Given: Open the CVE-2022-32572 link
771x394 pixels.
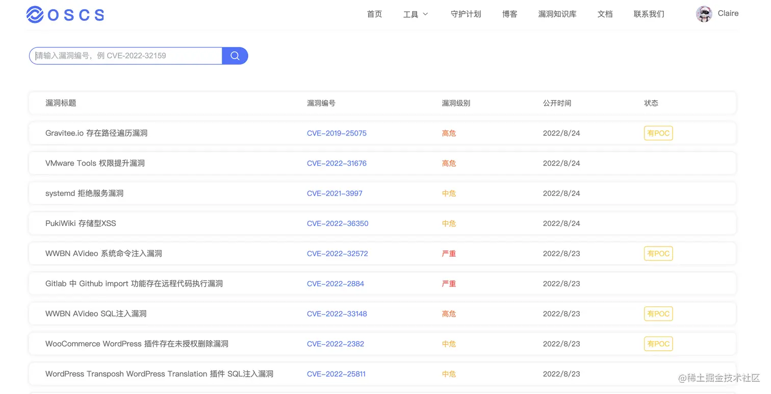Looking at the screenshot, I should [338, 254].
